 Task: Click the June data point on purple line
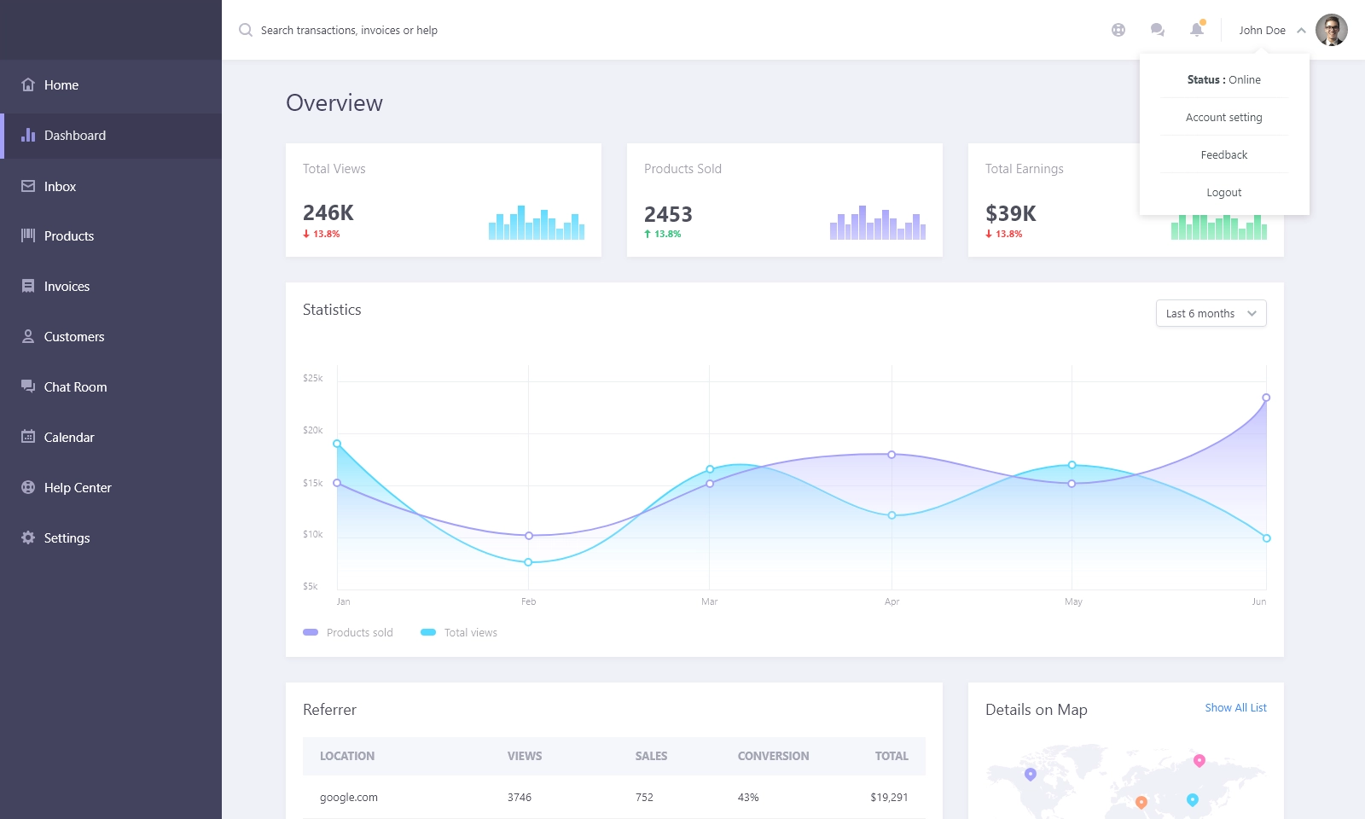pyautogui.click(x=1266, y=398)
